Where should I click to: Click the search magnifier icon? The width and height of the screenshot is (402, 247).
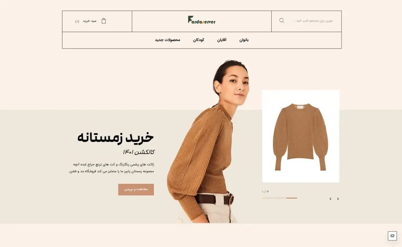[281, 21]
